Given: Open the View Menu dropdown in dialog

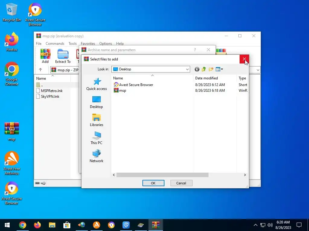Looking at the screenshot, I should tap(219, 69).
